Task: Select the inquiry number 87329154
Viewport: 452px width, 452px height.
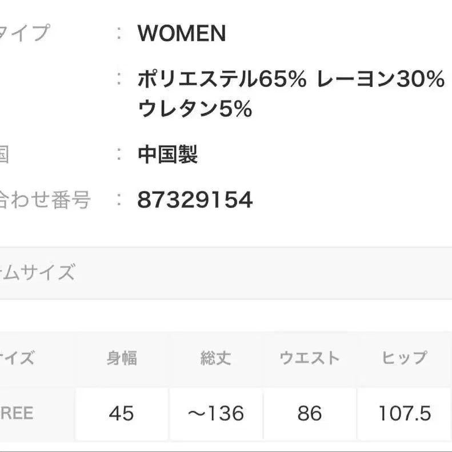Action: click(x=195, y=200)
